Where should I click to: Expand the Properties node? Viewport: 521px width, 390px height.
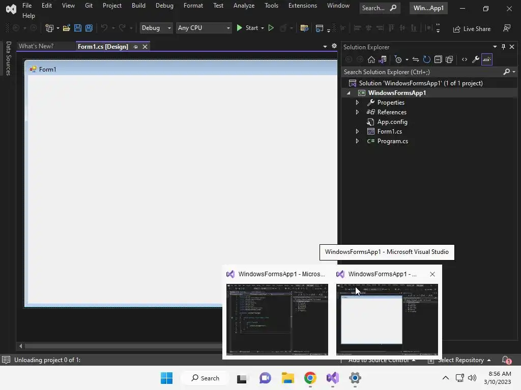pos(357,103)
